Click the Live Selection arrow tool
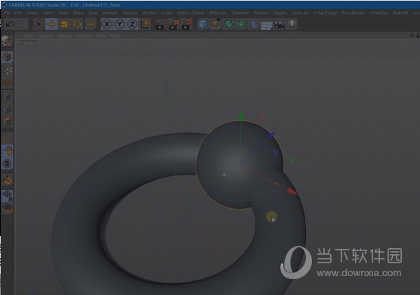The image size is (420, 295). click(39, 25)
